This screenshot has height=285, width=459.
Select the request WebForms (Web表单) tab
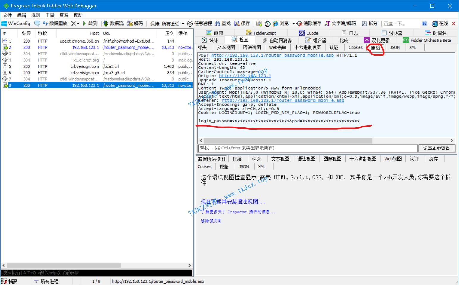pyautogui.click(x=277, y=48)
